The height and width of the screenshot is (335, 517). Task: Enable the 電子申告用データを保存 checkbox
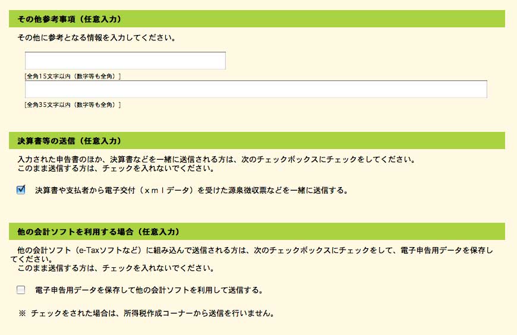coord(21,290)
